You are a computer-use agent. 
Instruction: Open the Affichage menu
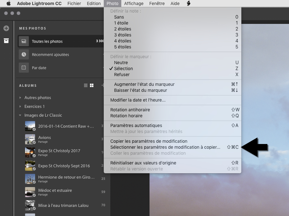click(x=134, y=3)
